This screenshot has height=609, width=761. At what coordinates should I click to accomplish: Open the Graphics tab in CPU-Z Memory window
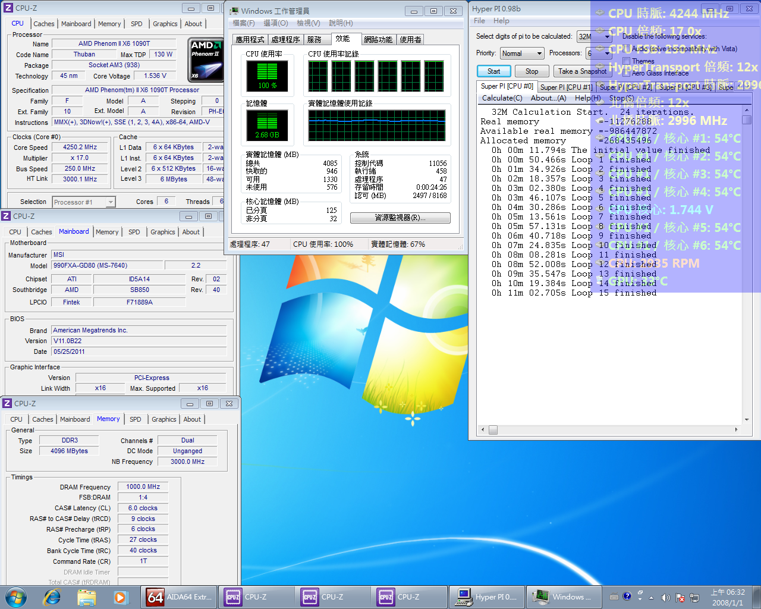click(164, 419)
